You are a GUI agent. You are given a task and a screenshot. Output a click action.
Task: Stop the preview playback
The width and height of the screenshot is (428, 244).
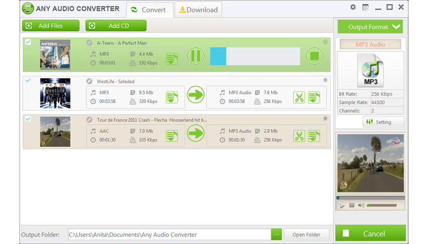point(352,205)
